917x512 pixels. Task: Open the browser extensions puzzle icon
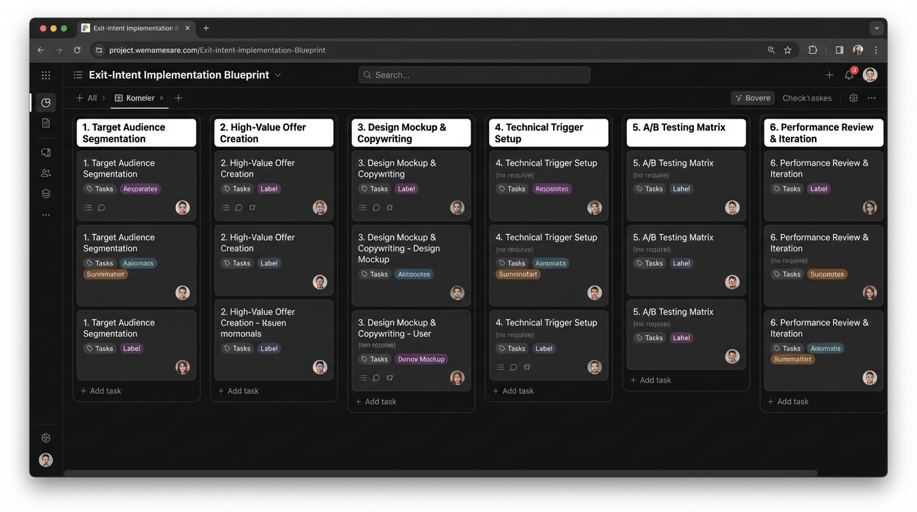click(812, 50)
